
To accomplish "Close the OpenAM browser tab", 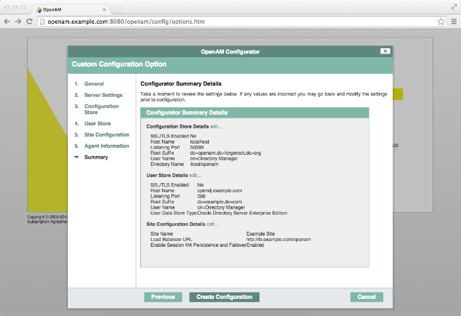I will (x=104, y=10).
